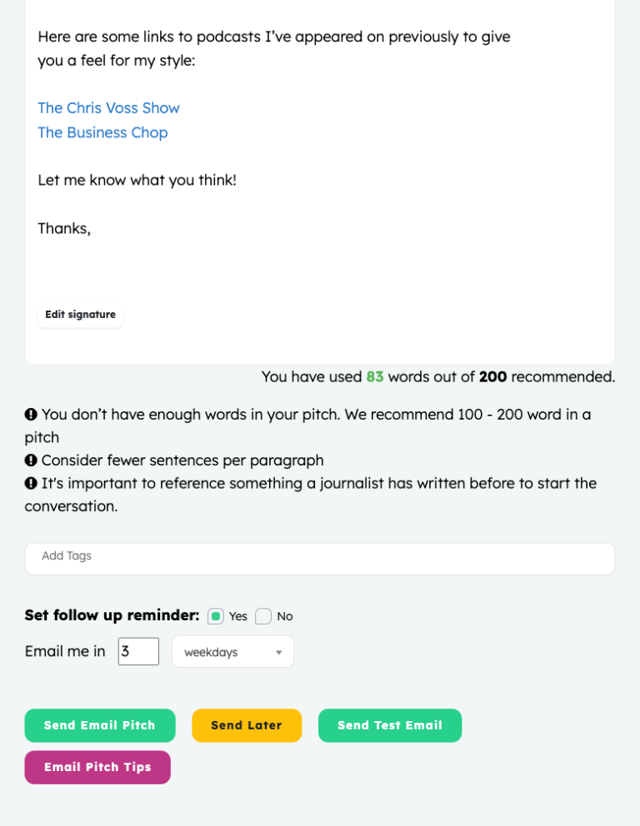Click the warning icon about referencing a journalist
The width and height of the screenshot is (640, 826).
[x=31, y=483]
